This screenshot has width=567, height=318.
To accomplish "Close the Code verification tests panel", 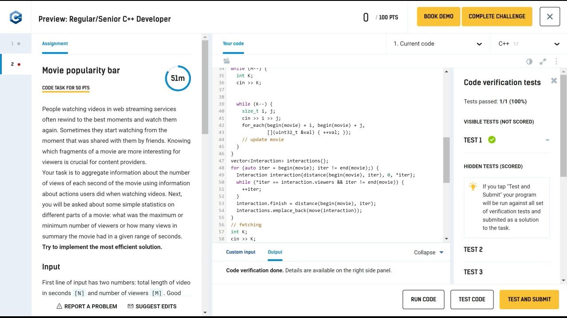I will pos(554,81).
